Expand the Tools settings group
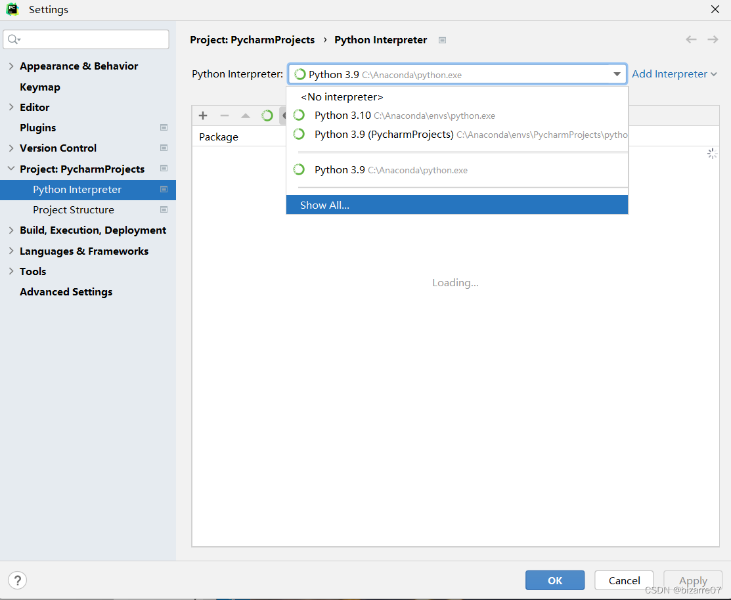The image size is (731, 600). 11,271
